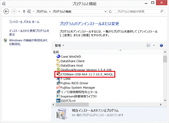Click the horizontal scrollbar left arrow
The image size is (169, 123).
tap(53, 105)
